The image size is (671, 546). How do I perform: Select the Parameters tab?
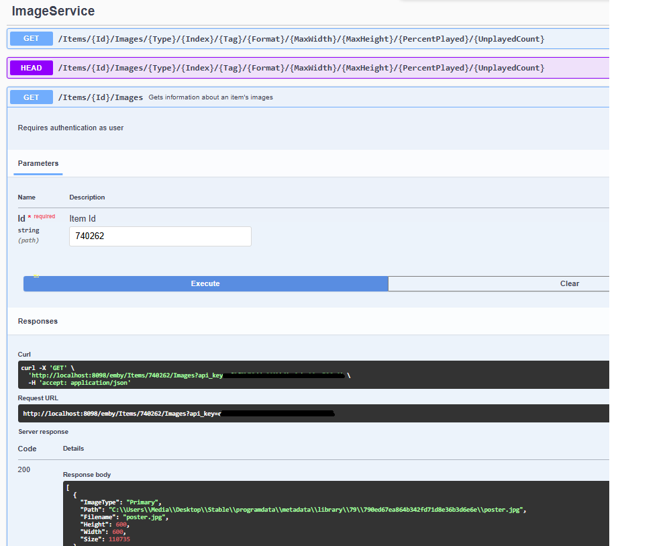[x=38, y=163]
